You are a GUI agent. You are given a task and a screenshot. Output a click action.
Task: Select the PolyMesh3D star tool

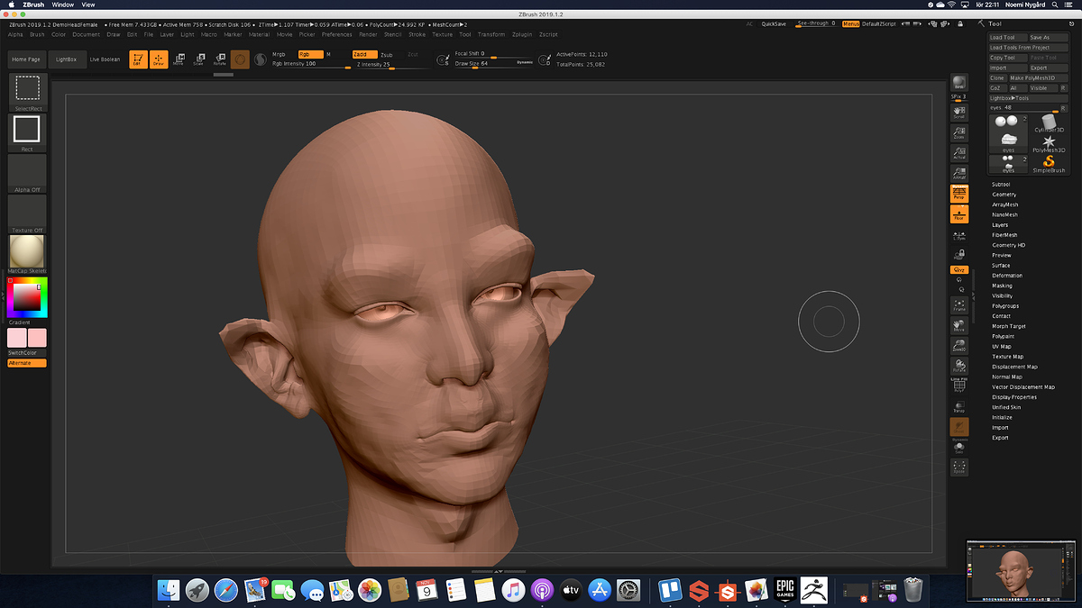(x=1049, y=144)
